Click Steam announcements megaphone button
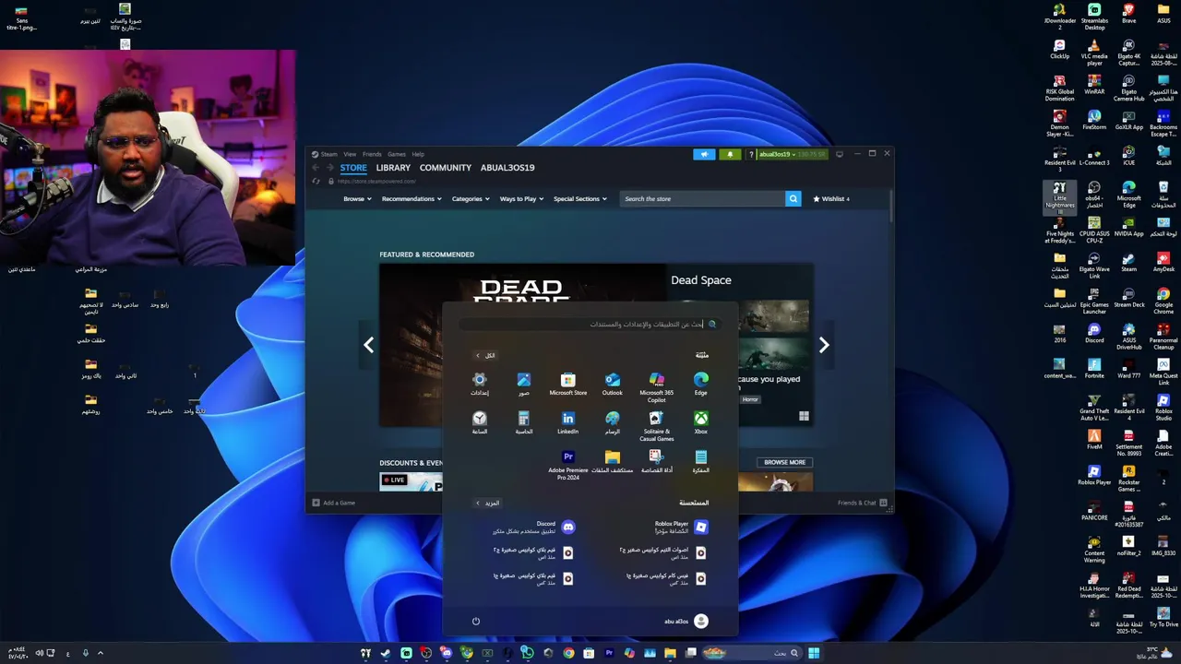Screen dimensions: 1181x664 click(x=704, y=154)
